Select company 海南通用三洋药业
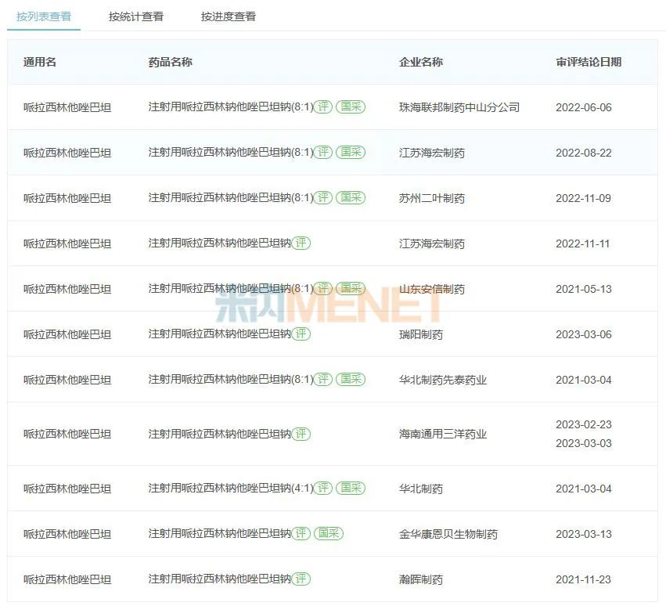Screen dimensions: 666x606 (x=443, y=434)
